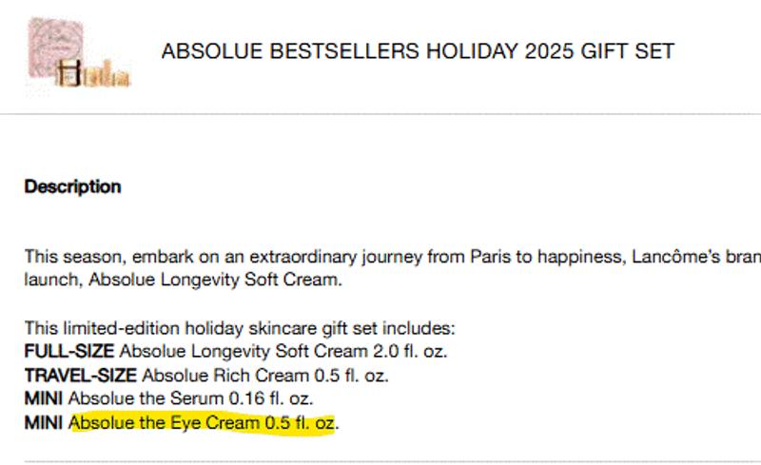Click the "This limited-edition holiday skincare" sentence
The height and width of the screenshot is (465, 761).
click(240, 328)
